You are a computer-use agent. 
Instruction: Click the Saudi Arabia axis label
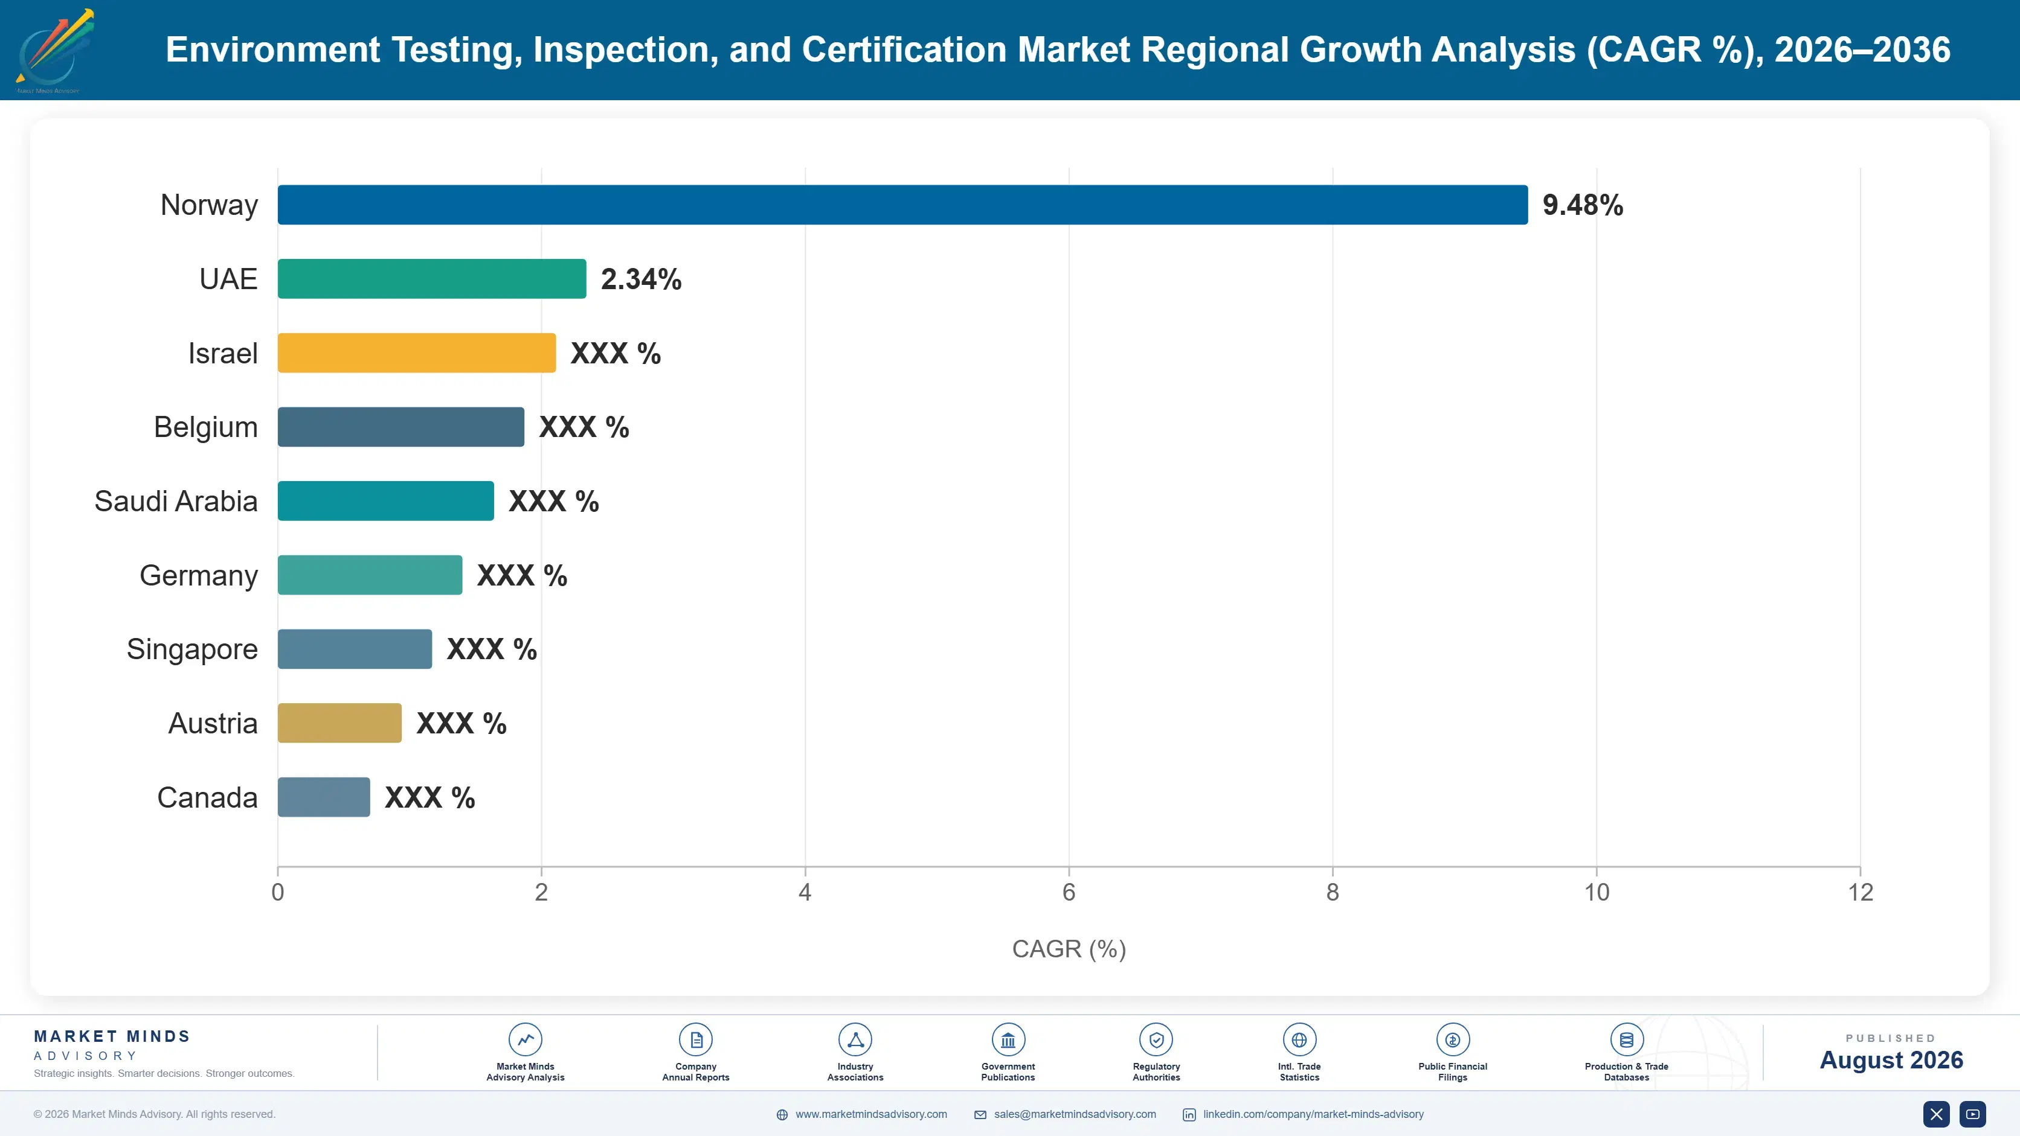(x=176, y=502)
